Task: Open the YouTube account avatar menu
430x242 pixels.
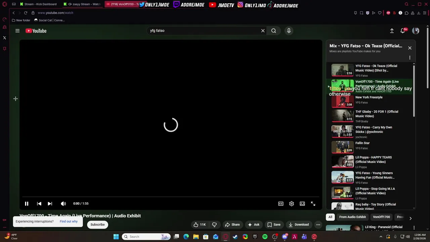Action: (x=416, y=31)
